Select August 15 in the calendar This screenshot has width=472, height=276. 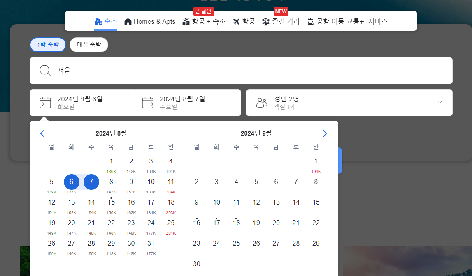[111, 202]
